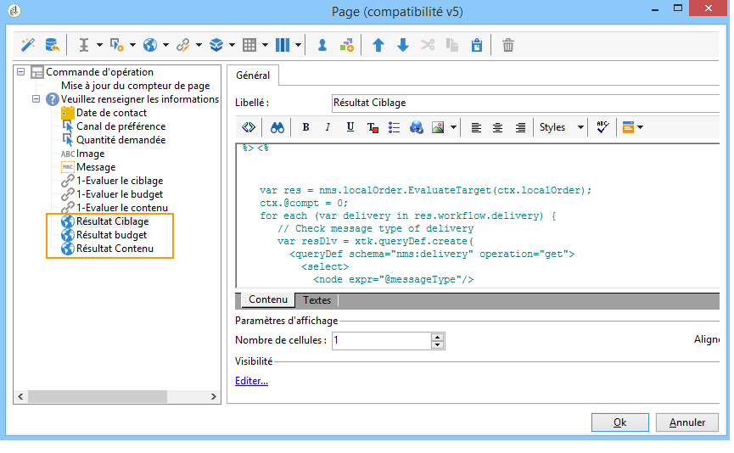Toggle italic formatting
This screenshot has height=453, width=734.
coord(328,127)
